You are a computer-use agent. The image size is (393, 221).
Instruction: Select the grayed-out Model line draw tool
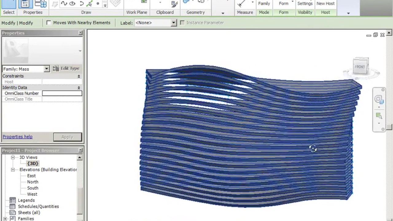(55, 4)
